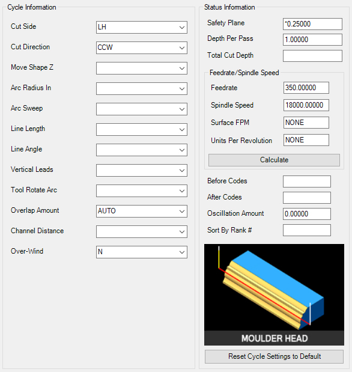
Task: Click the MOULDER HEAD caption
Action: pos(275,338)
